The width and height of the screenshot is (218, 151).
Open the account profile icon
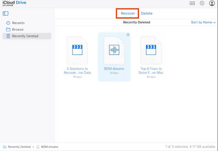click(x=212, y=3)
